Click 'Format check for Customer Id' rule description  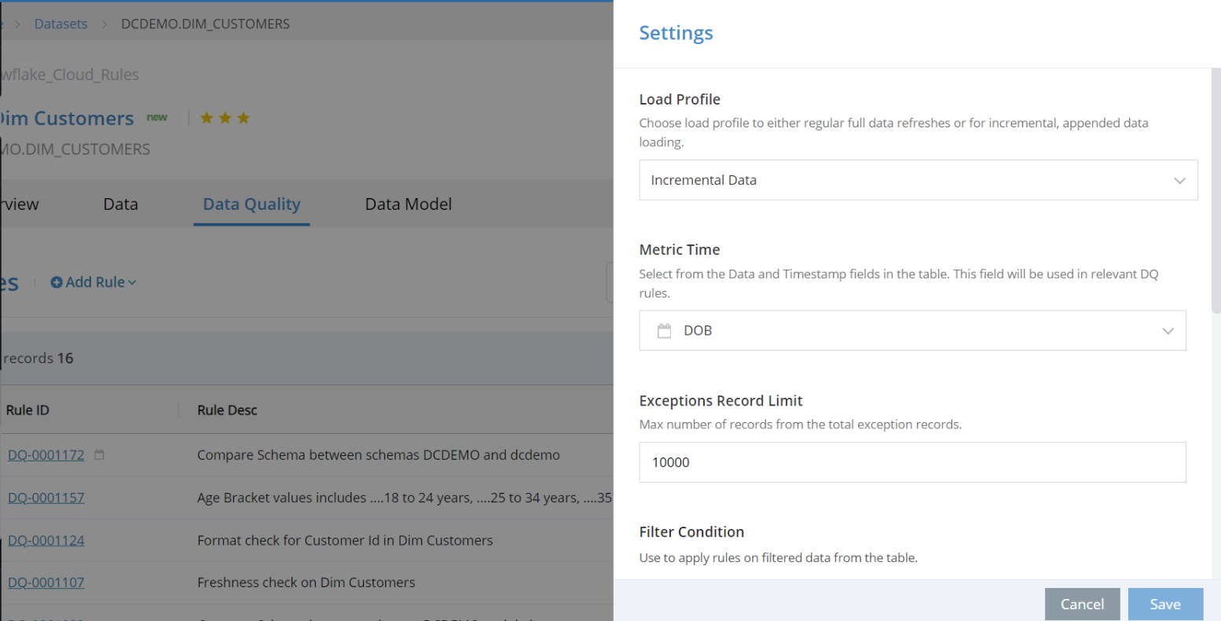345,540
